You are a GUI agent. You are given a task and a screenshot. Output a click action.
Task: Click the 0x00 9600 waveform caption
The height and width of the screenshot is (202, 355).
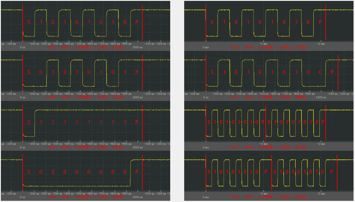[85, 197]
